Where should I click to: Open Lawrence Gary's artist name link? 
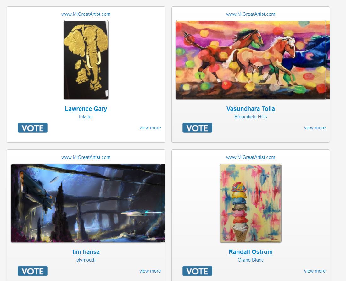coord(86,109)
